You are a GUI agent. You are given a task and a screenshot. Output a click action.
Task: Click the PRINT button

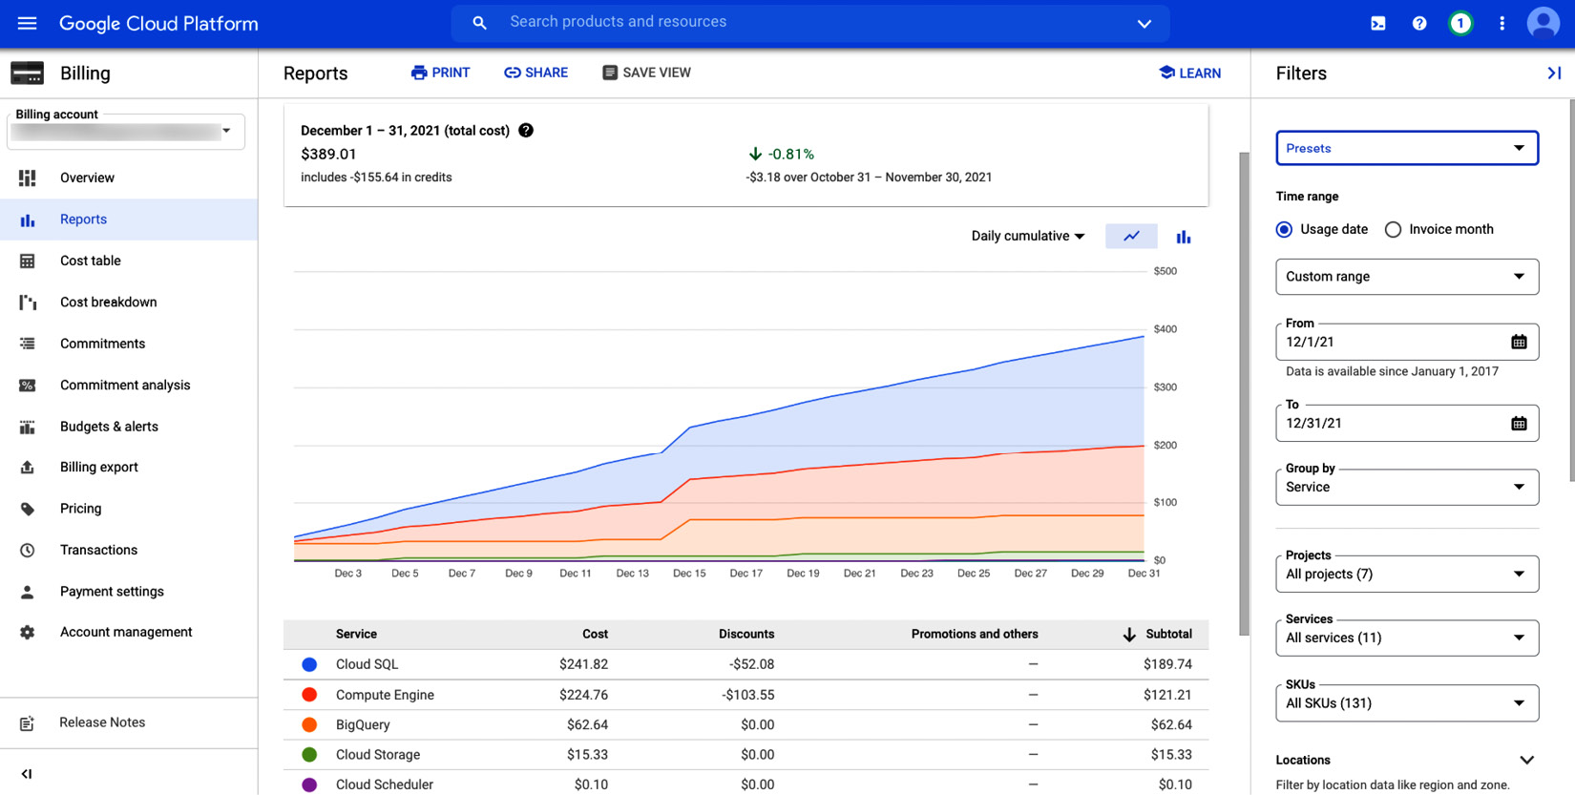pos(440,73)
